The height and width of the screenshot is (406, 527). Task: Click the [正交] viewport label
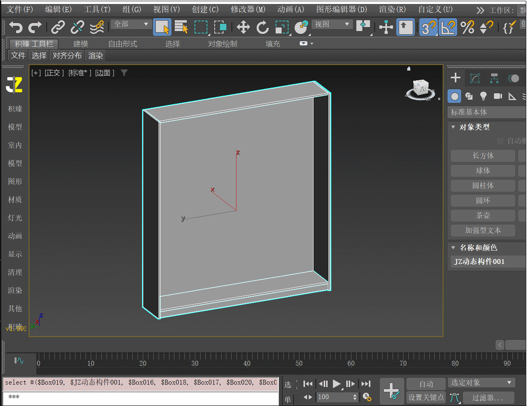pos(54,73)
